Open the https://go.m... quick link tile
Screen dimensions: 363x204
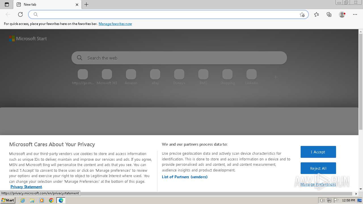pos(83,77)
